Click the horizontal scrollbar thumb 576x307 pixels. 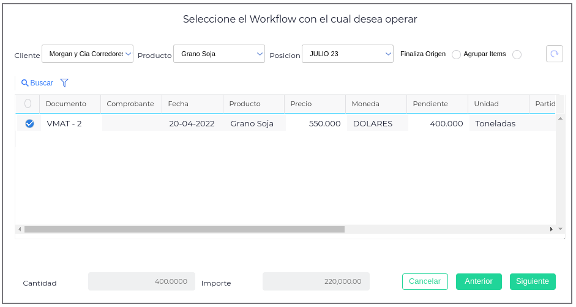tap(184, 229)
